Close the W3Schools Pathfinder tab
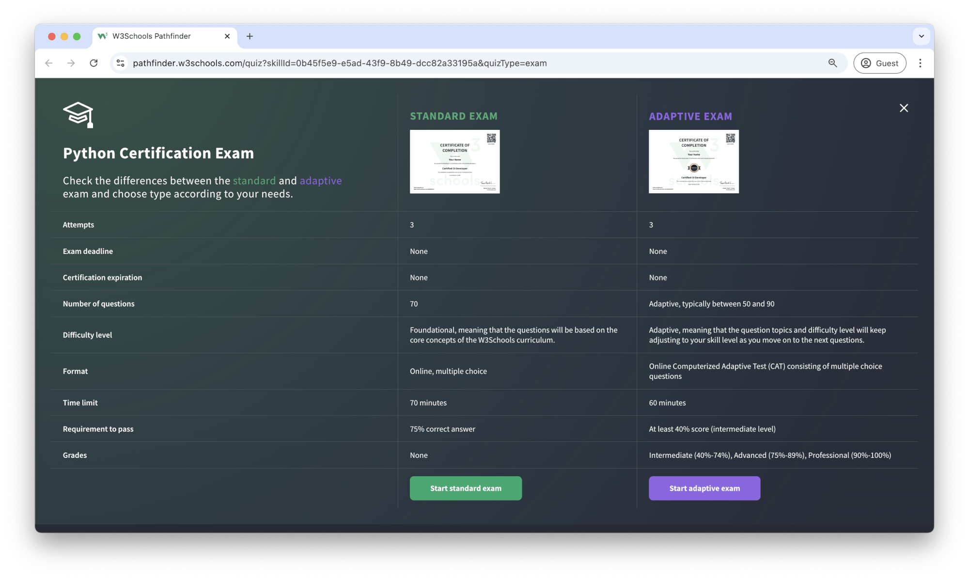 tap(227, 36)
